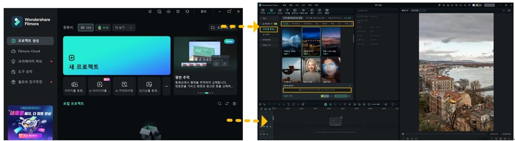Show more tools with the ellipsis tile
515x141 pixels.
pyautogui.click(x=166, y=86)
